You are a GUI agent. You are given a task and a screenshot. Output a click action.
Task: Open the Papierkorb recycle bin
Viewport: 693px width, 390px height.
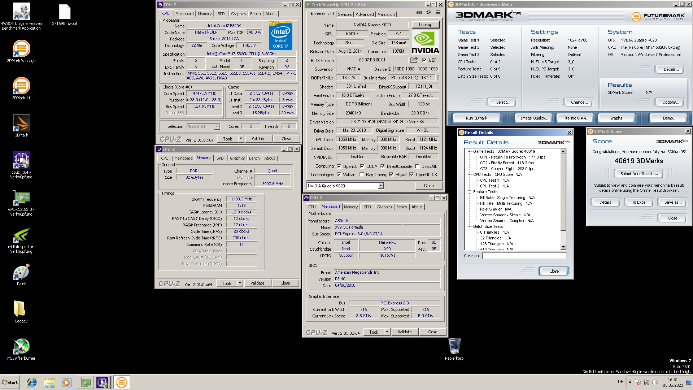click(454, 349)
